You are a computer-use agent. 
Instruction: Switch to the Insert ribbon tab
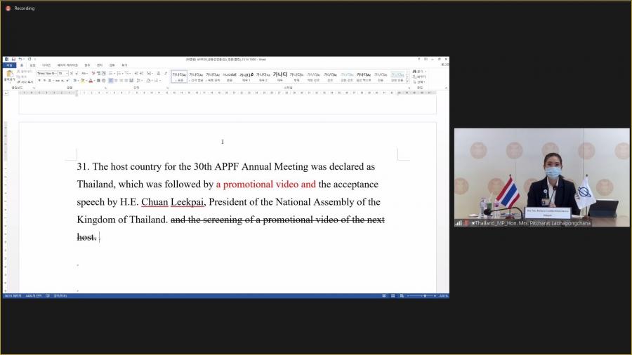click(x=32, y=65)
